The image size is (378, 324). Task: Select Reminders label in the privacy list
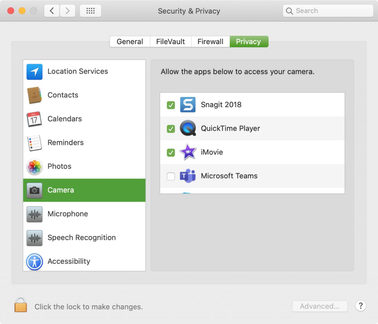(66, 143)
